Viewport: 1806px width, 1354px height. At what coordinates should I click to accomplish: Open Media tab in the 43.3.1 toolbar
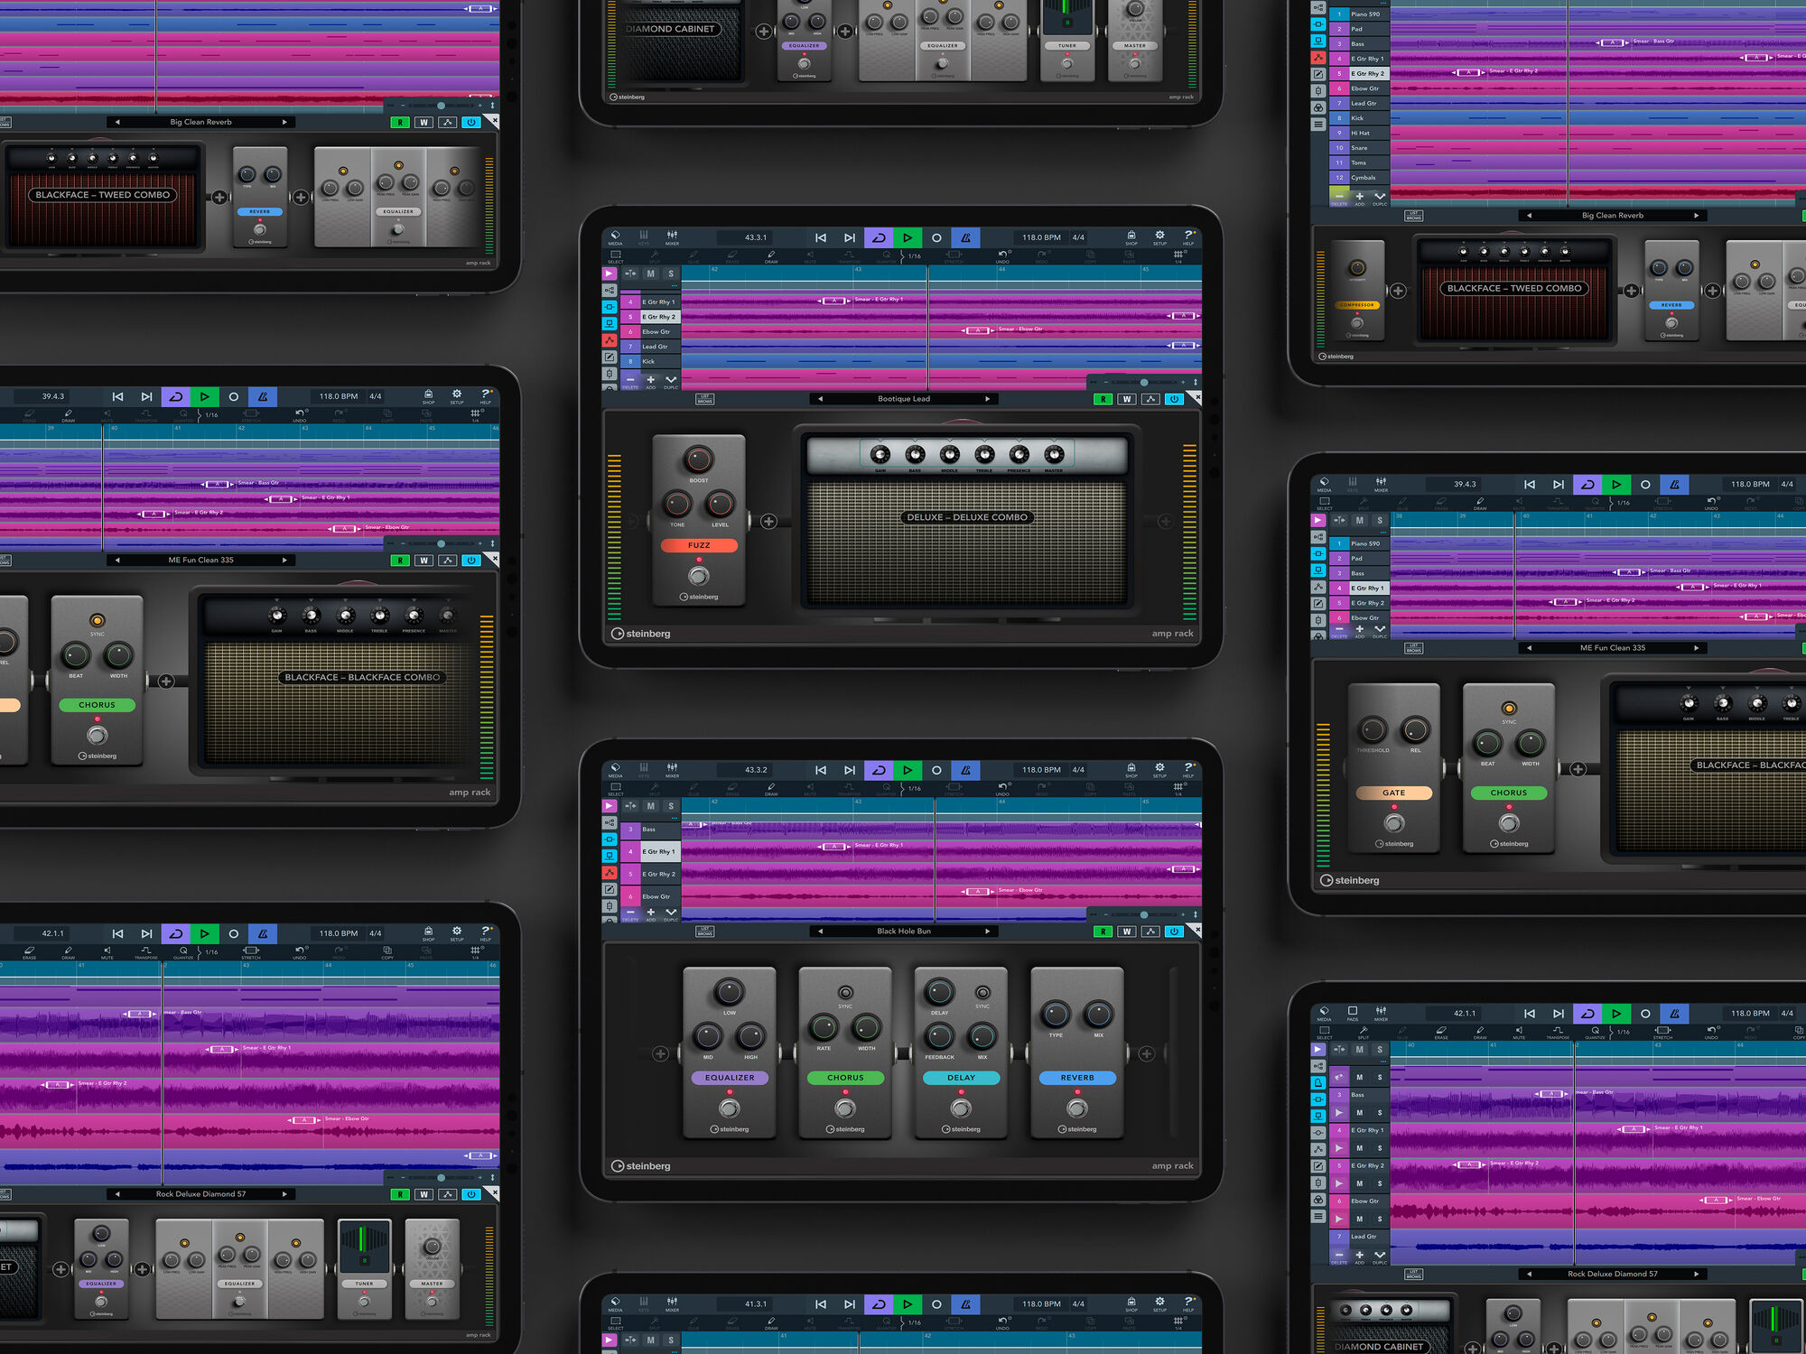tap(615, 236)
